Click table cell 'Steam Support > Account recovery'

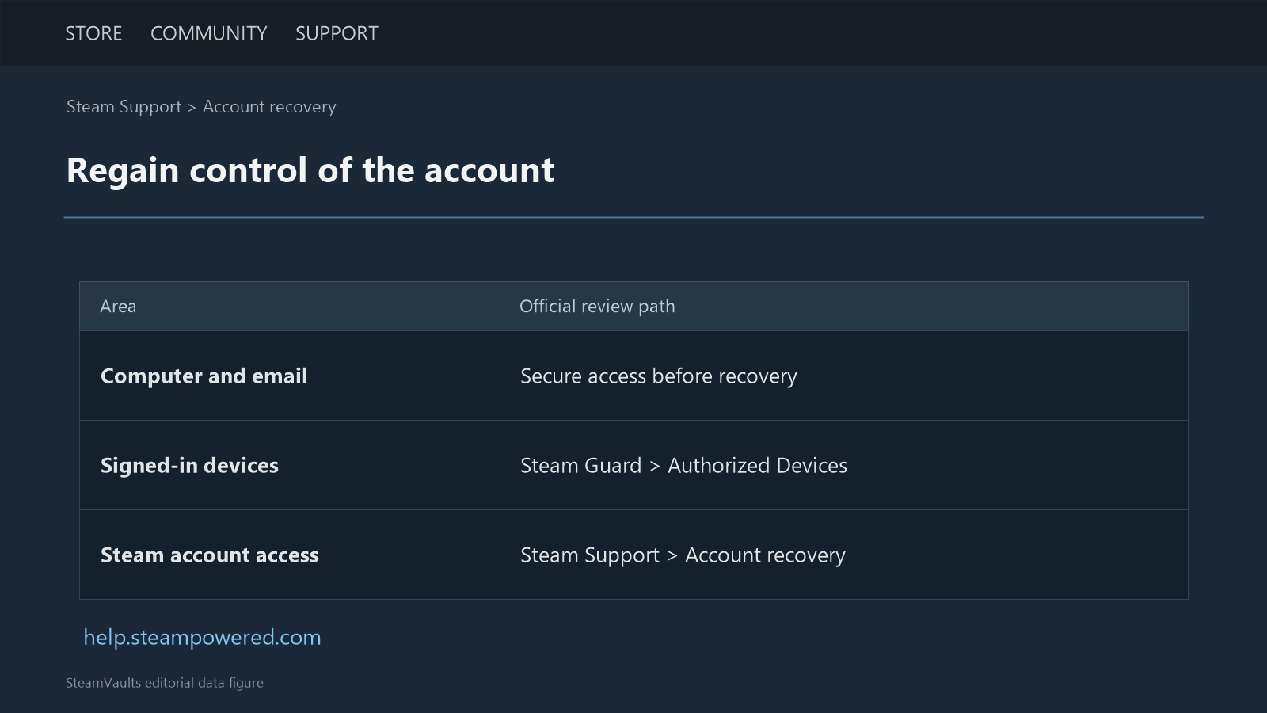point(683,555)
